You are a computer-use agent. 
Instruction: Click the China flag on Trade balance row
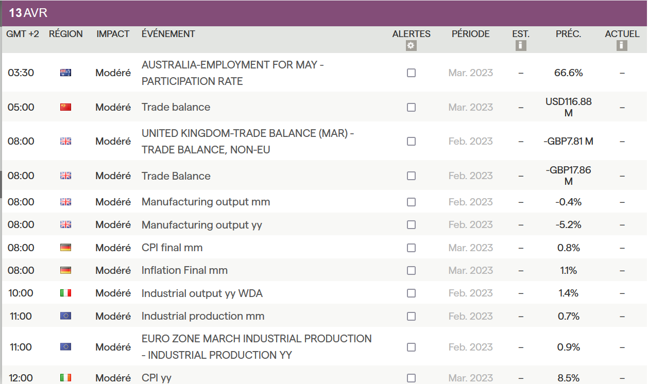click(x=65, y=107)
